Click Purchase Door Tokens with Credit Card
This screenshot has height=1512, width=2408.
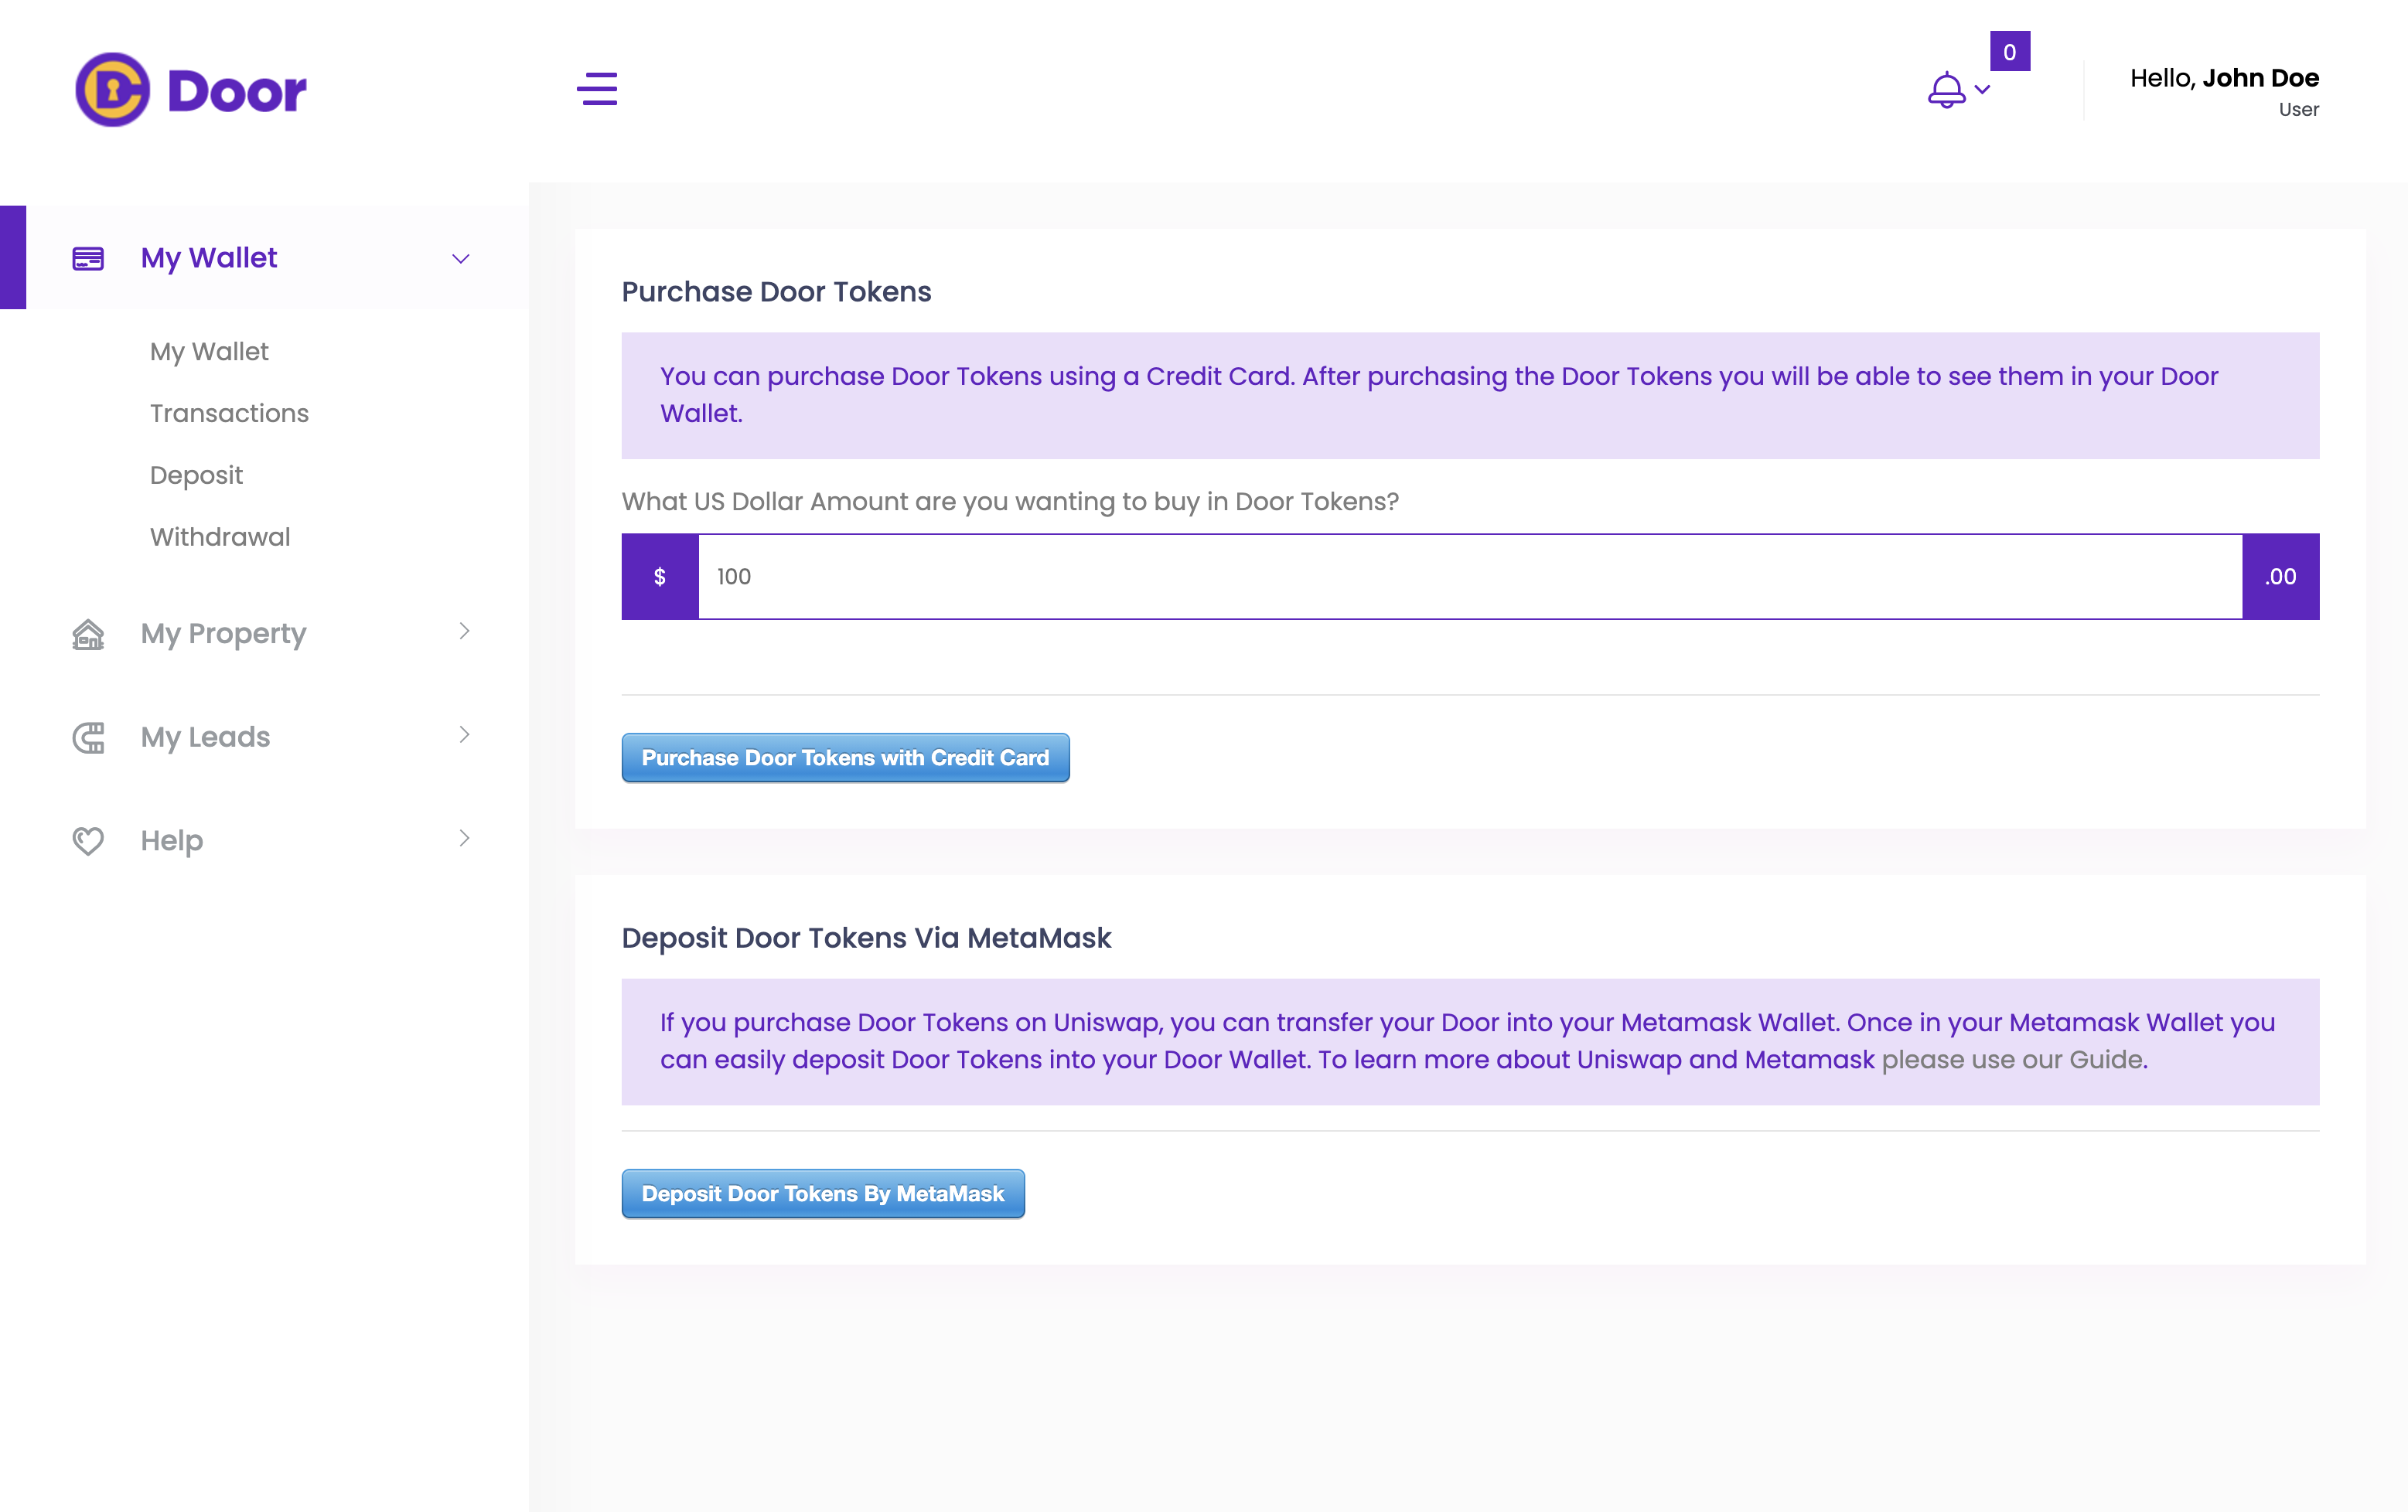tap(846, 758)
